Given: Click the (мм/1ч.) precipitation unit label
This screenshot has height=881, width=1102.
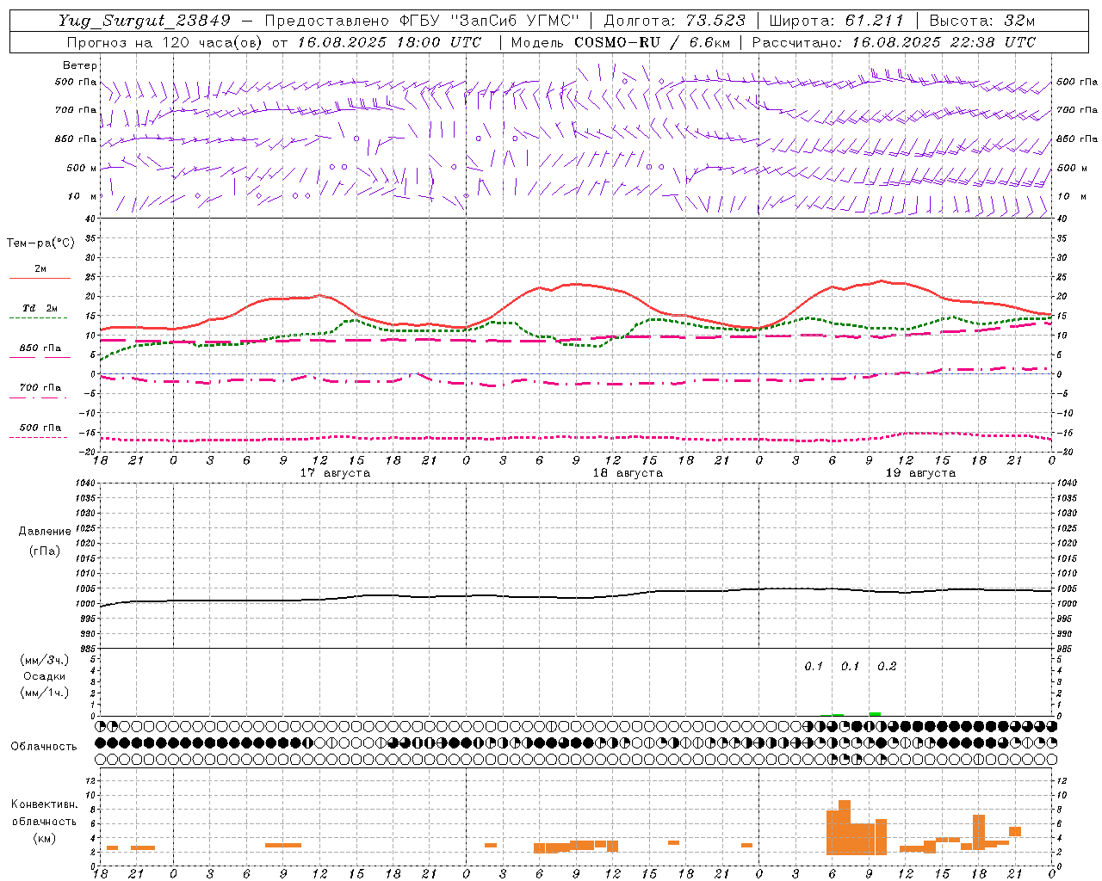Looking at the screenshot, I should 45,693.
